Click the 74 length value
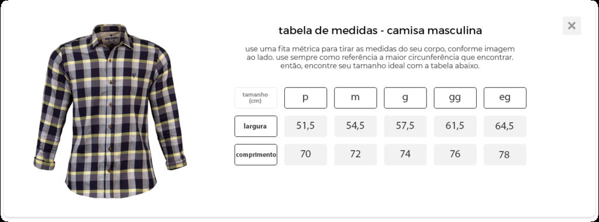 405,154
